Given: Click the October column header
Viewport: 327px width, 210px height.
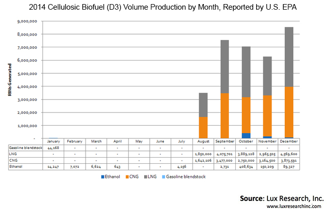Looking at the screenshot, I should click(246, 141).
